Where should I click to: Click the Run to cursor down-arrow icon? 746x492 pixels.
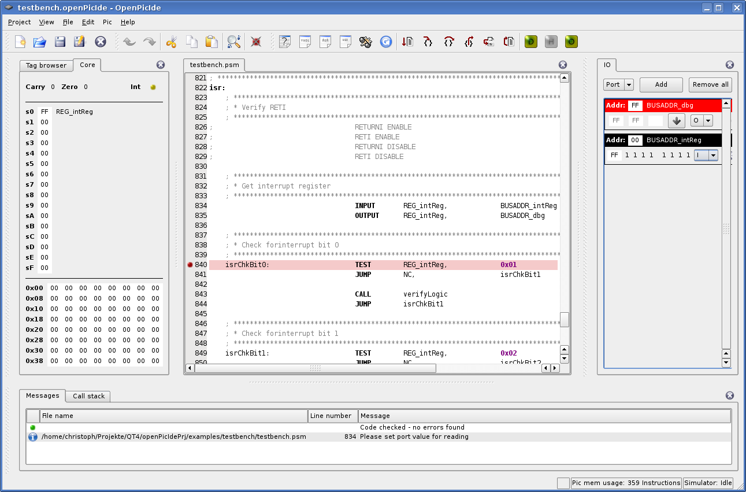[x=407, y=42]
